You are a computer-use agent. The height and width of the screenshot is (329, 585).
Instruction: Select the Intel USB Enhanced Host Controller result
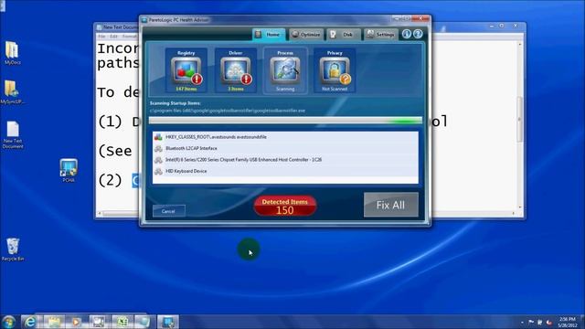[285, 160]
